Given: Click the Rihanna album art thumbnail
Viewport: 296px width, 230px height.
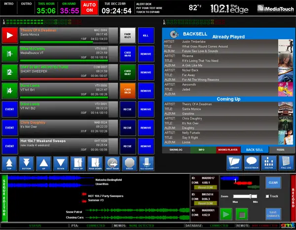Looking at the screenshot, I should click(x=286, y=61).
